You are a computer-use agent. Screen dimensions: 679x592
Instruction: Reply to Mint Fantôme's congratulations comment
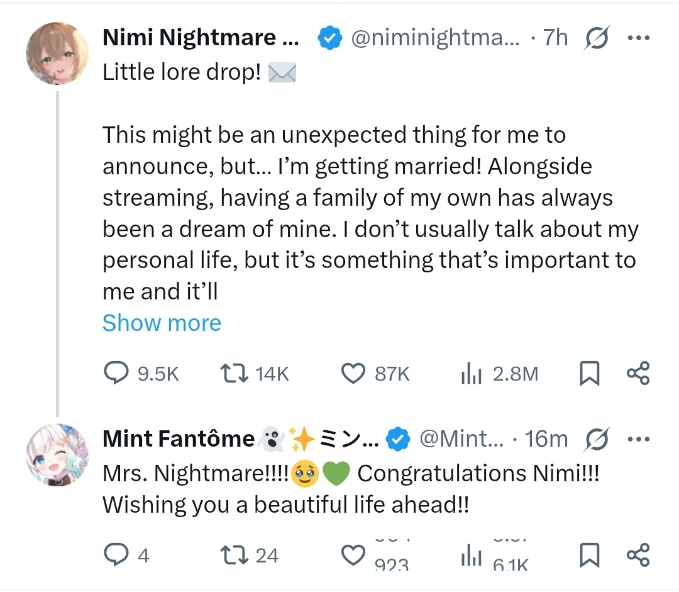(x=116, y=556)
